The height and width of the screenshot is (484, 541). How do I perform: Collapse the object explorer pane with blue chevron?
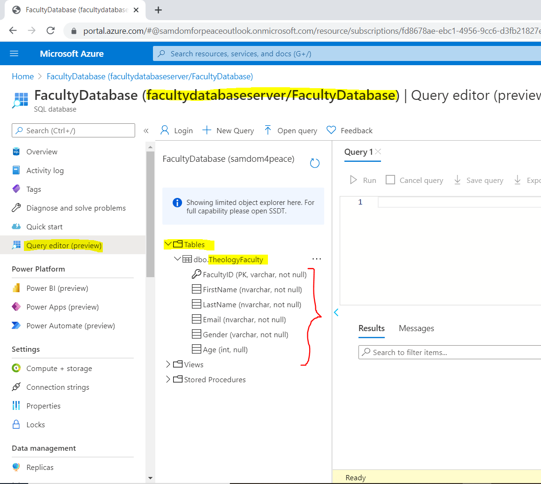pyautogui.click(x=336, y=312)
